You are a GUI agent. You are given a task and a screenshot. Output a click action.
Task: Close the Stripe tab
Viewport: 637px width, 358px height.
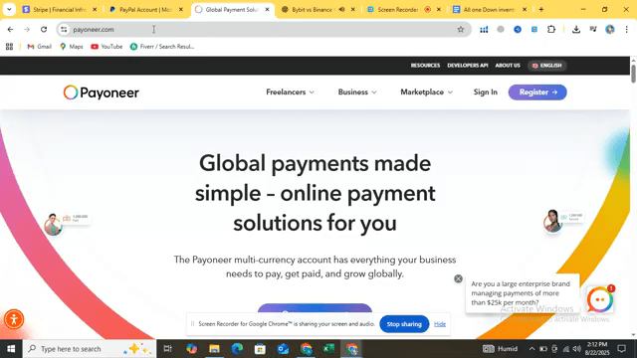95,9
